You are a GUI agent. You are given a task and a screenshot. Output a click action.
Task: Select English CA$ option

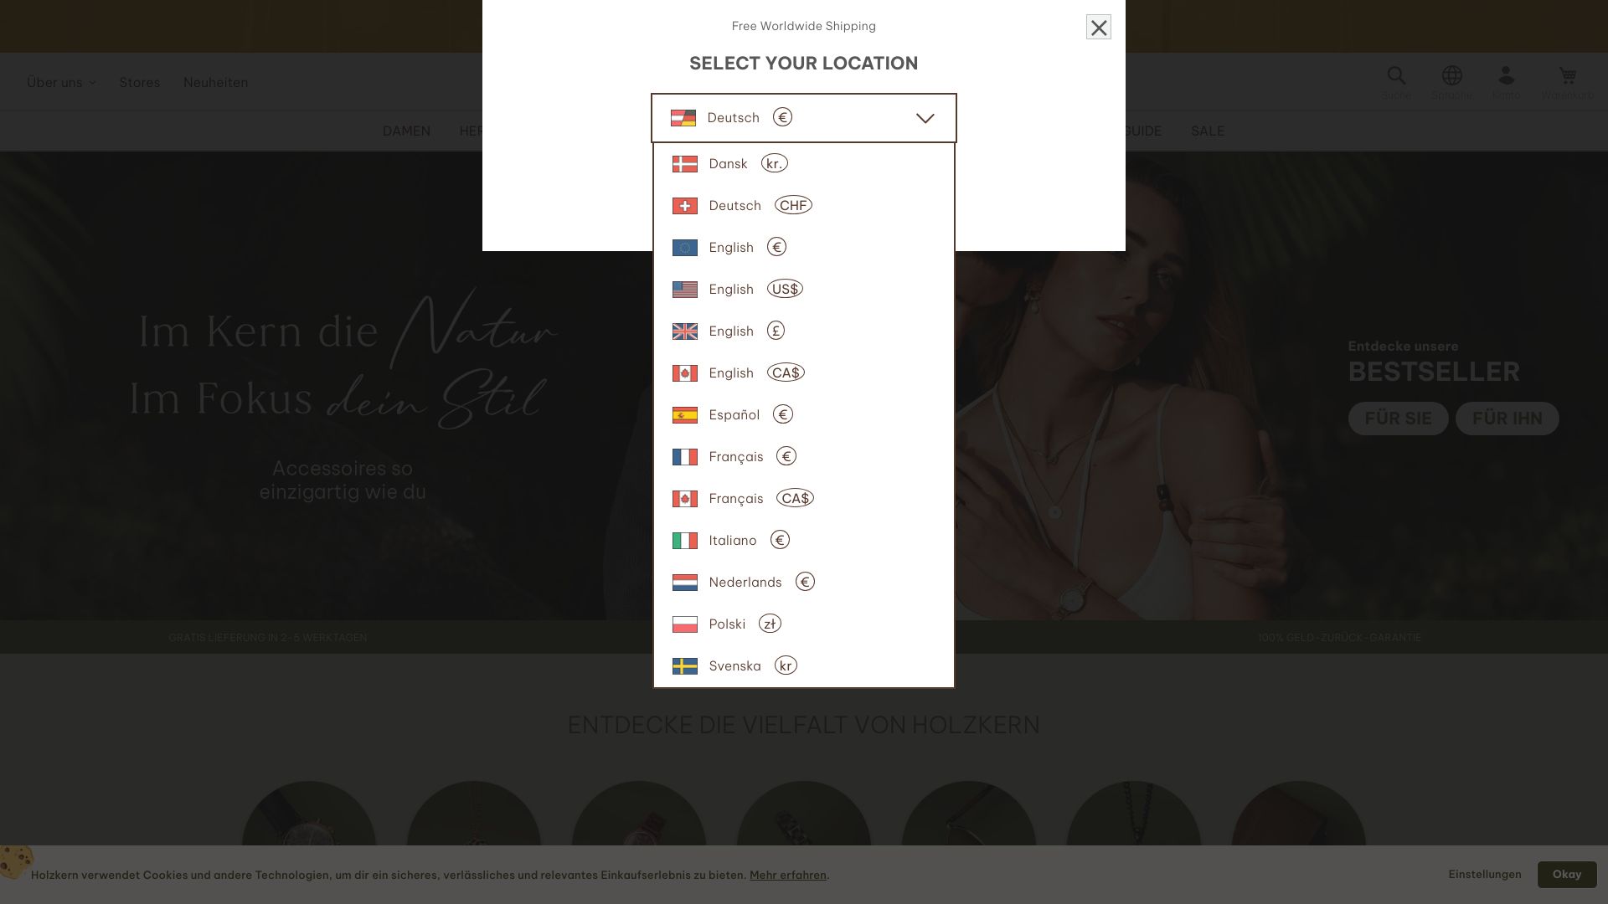803,373
